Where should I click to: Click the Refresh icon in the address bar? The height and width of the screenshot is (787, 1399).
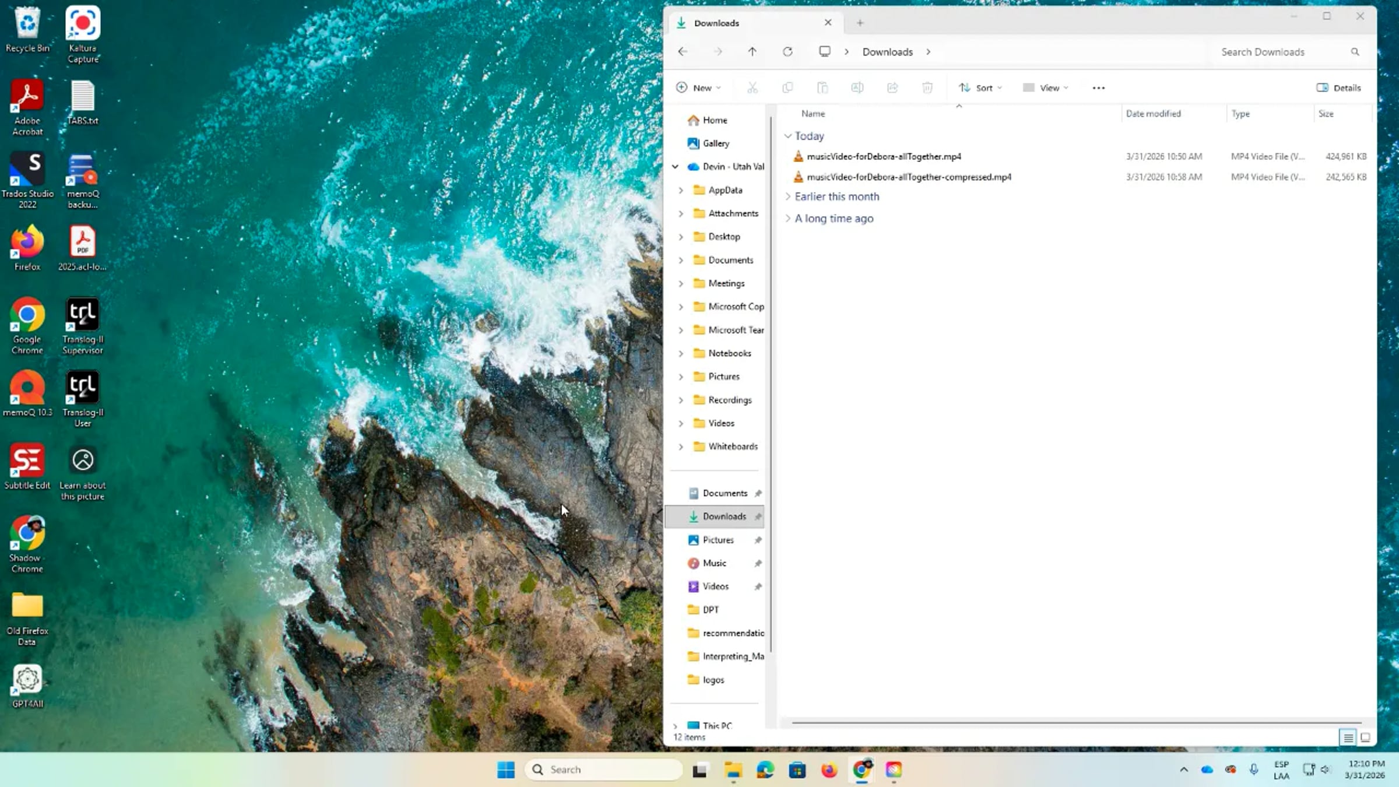788,52
